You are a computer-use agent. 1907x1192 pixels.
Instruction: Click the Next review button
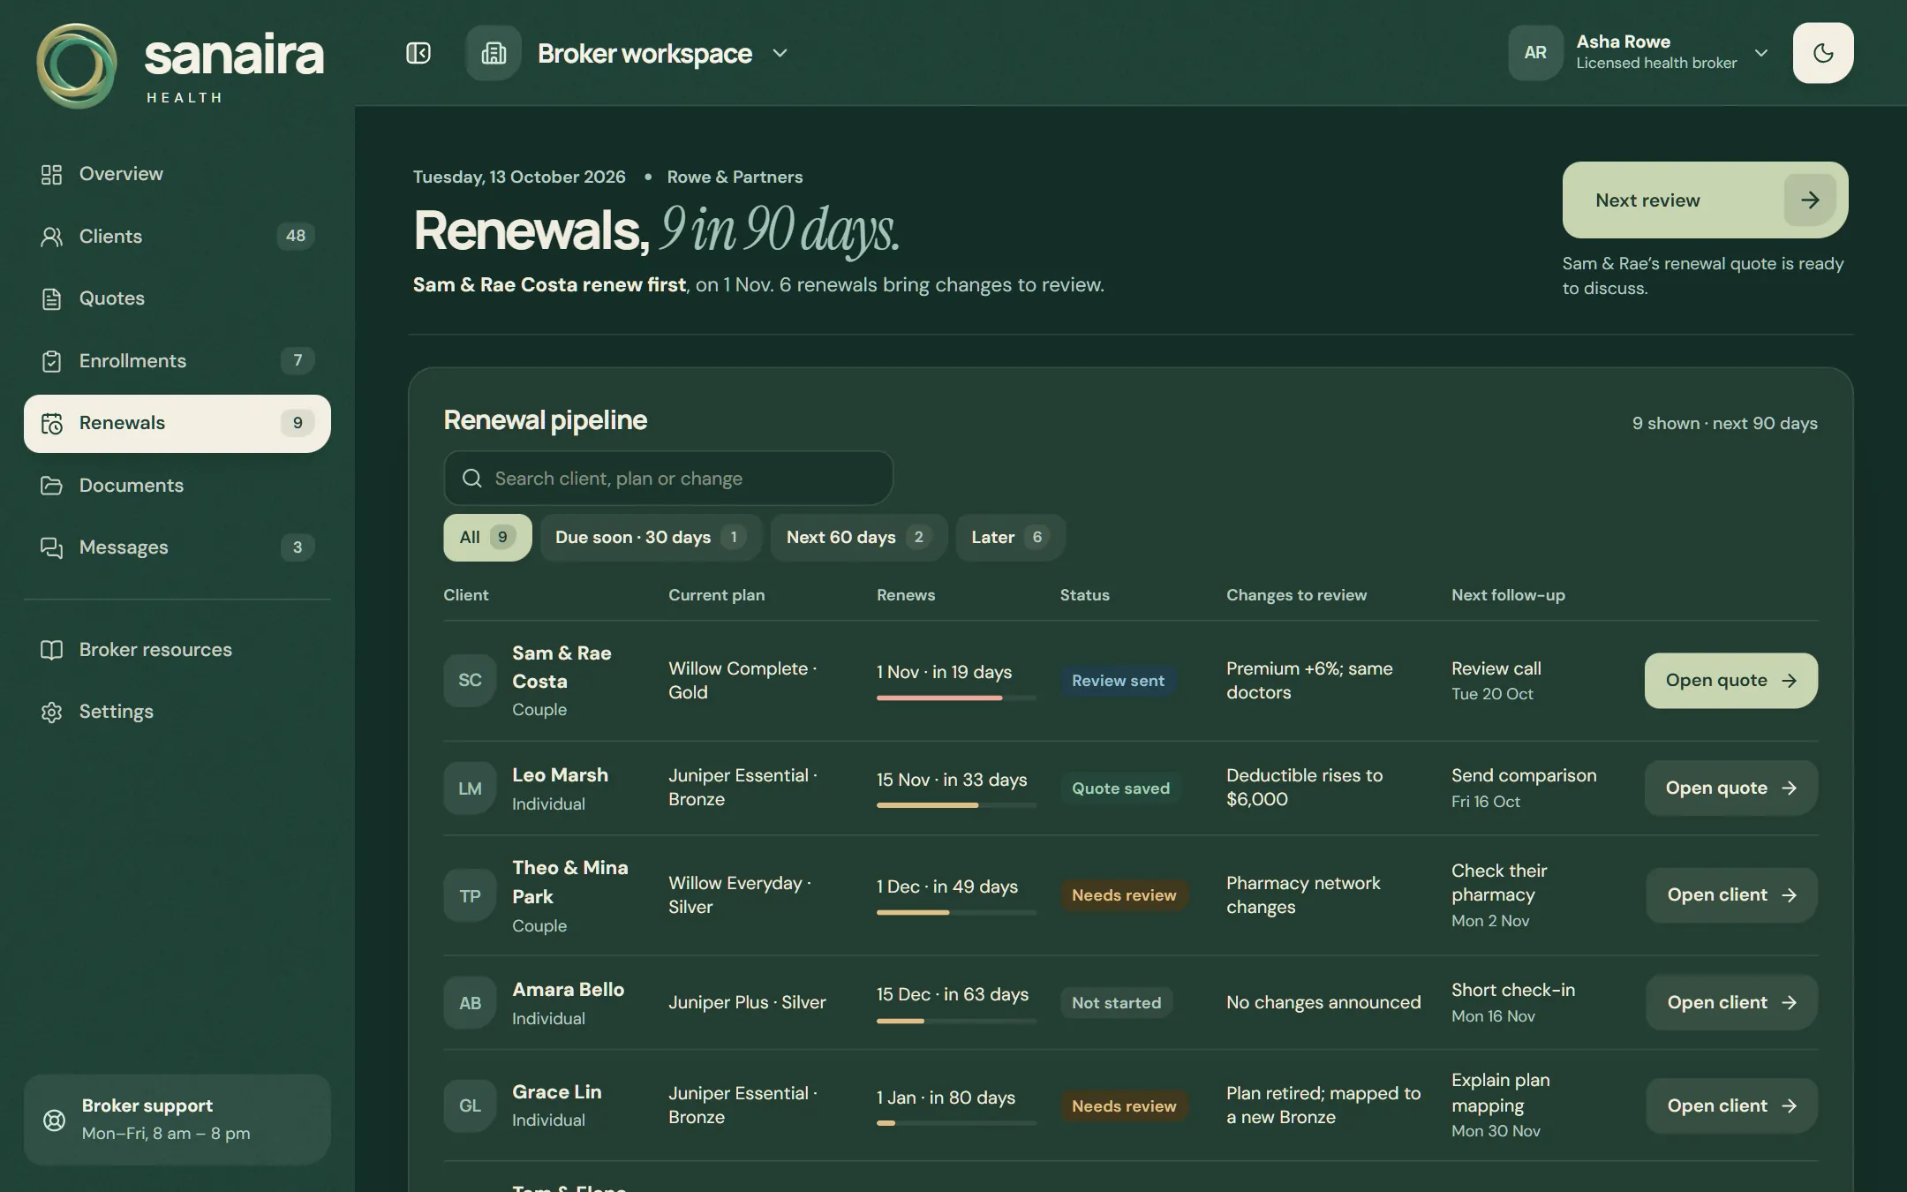point(1705,200)
